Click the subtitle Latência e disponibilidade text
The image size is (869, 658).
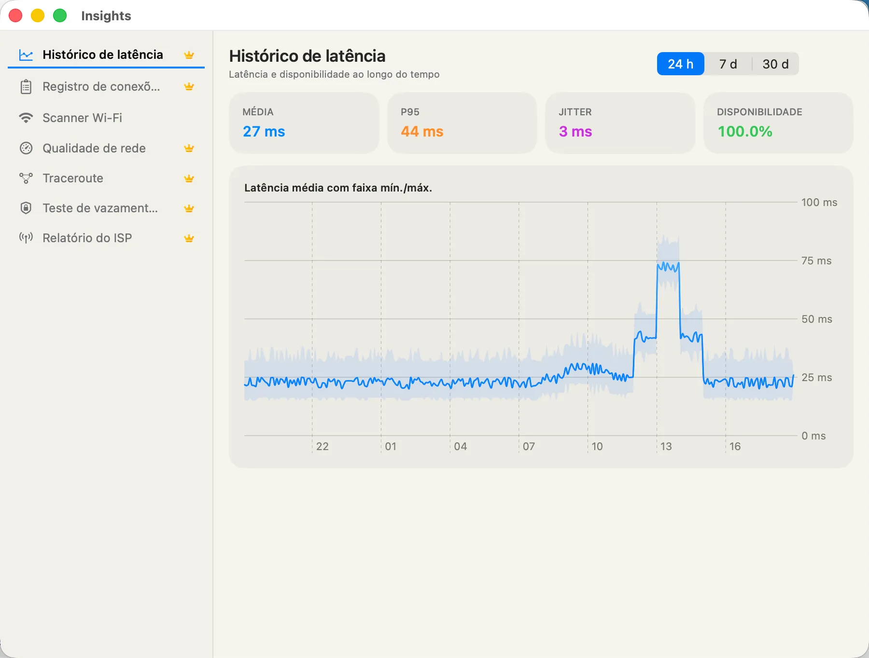[334, 74]
